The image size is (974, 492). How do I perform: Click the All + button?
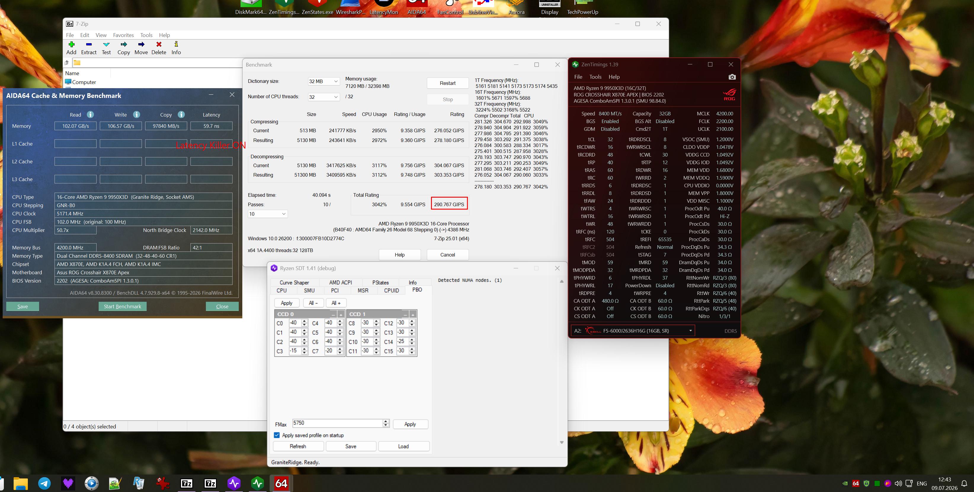(336, 303)
